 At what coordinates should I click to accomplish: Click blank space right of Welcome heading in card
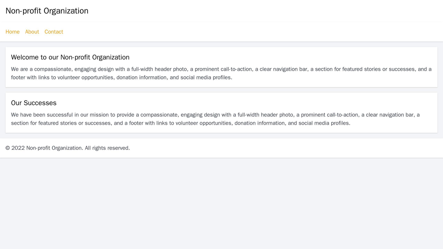point(276,57)
